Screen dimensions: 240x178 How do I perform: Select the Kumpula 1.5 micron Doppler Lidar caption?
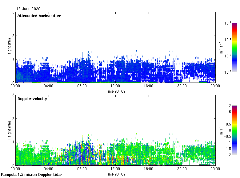coord(32,175)
